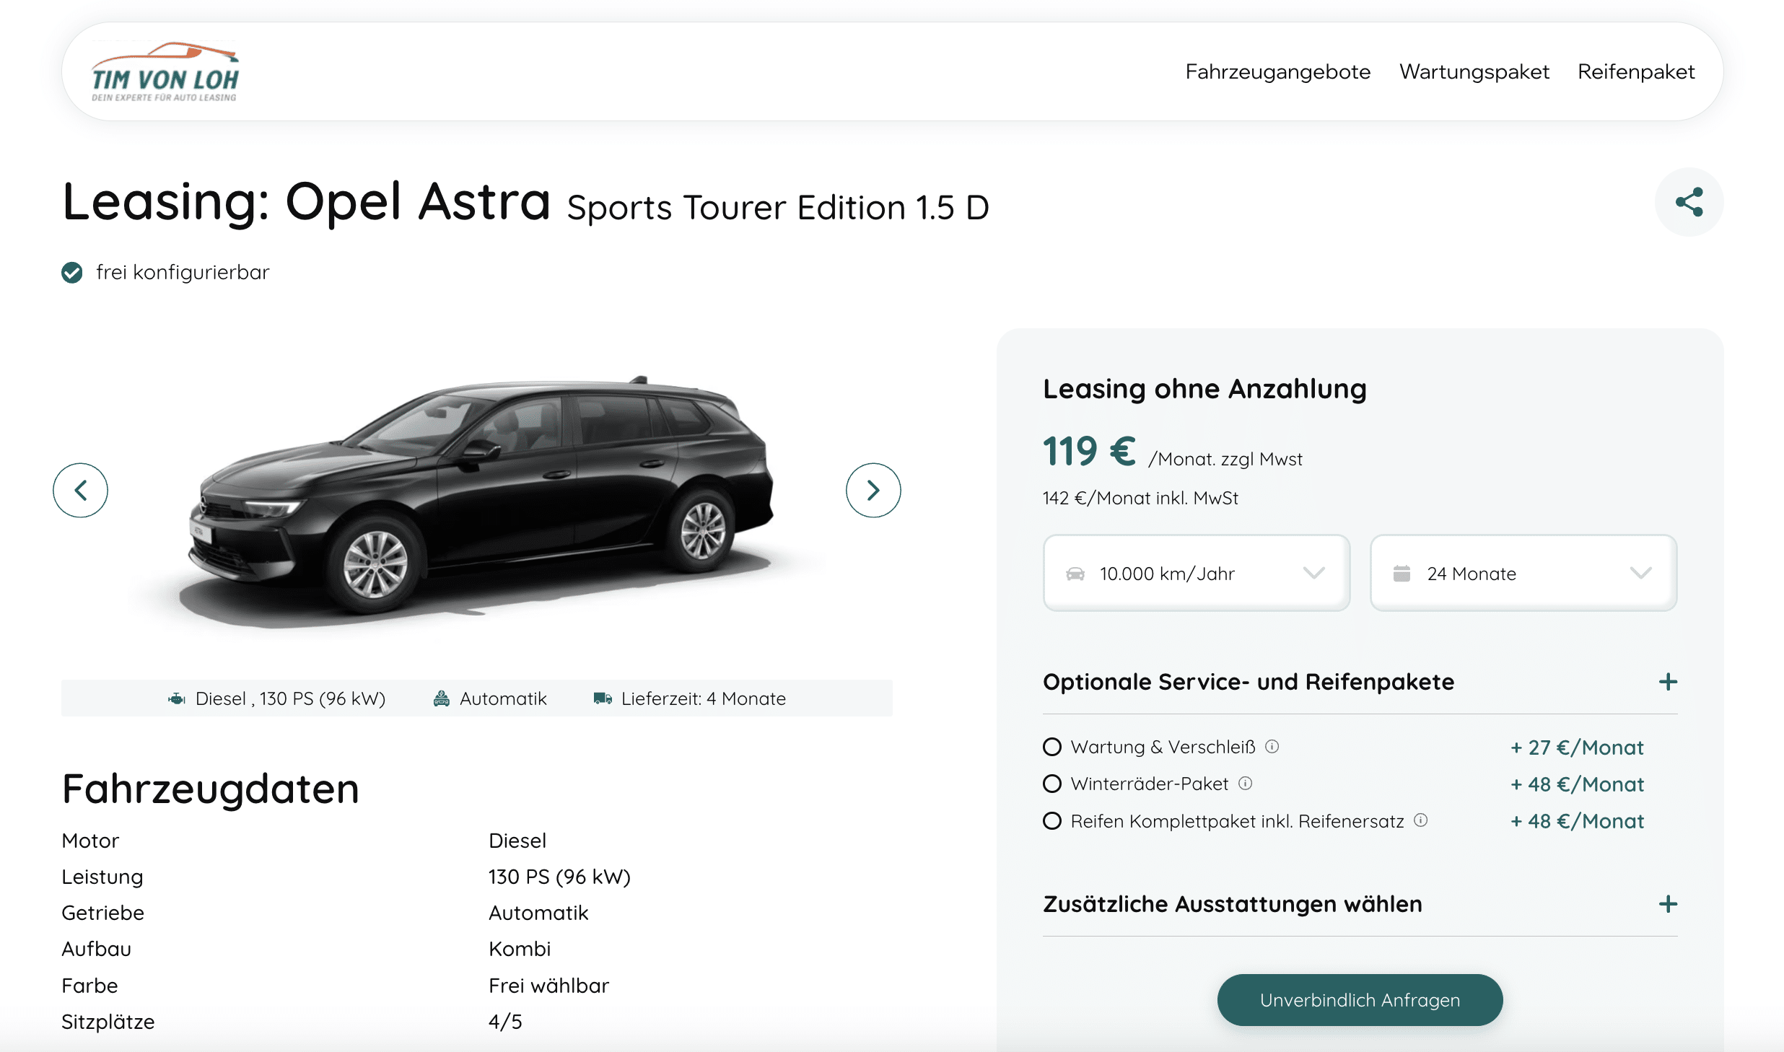
Task: Open info for Reifen Komplettpaket
Action: (1421, 820)
